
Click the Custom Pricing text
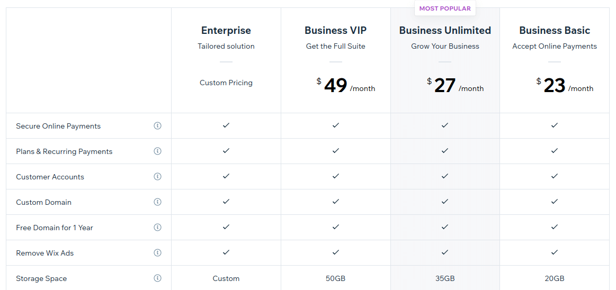coord(226,83)
